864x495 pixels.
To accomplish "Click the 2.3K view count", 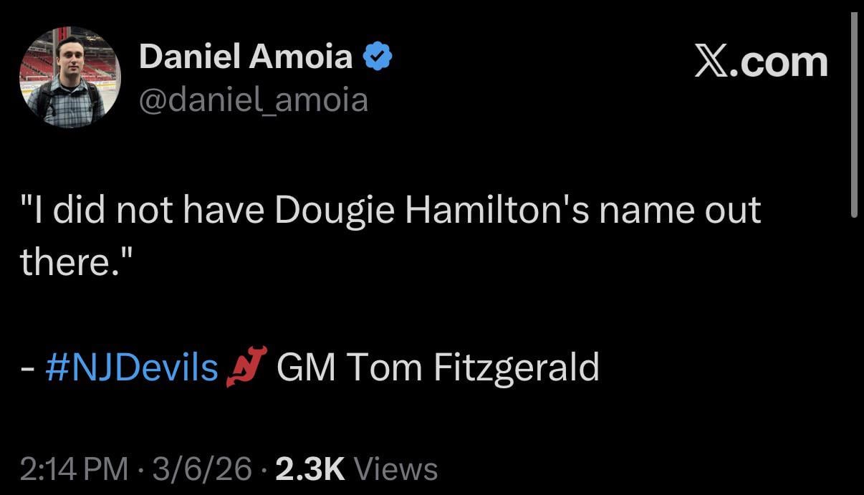I will coord(309,469).
